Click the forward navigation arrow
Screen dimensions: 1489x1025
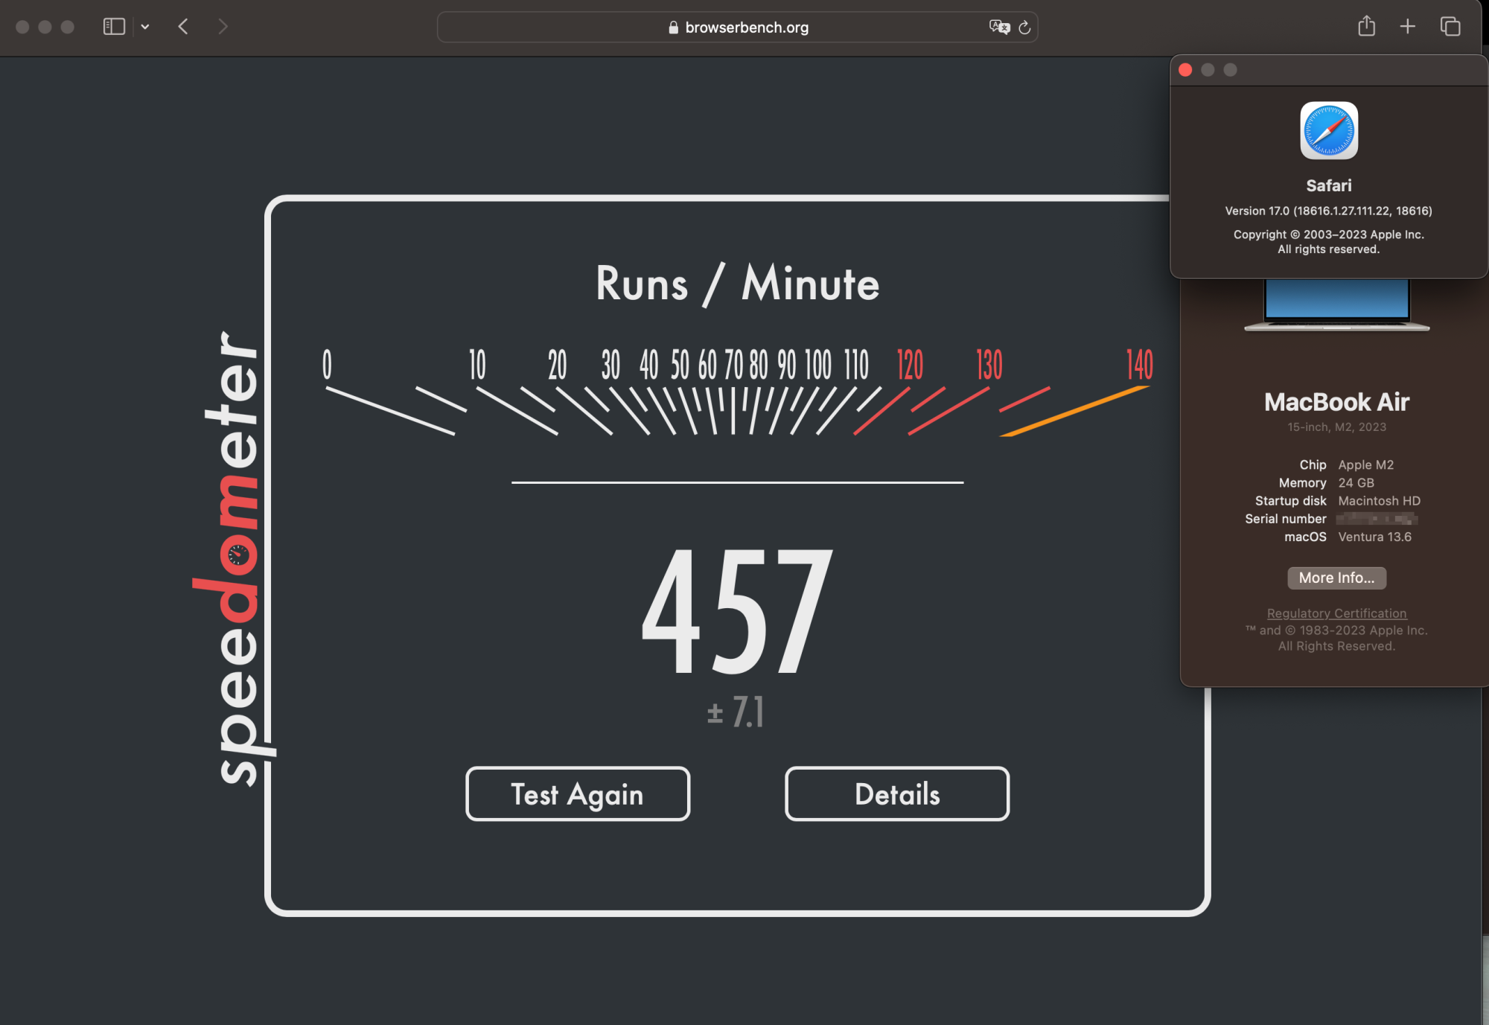[223, 27]
